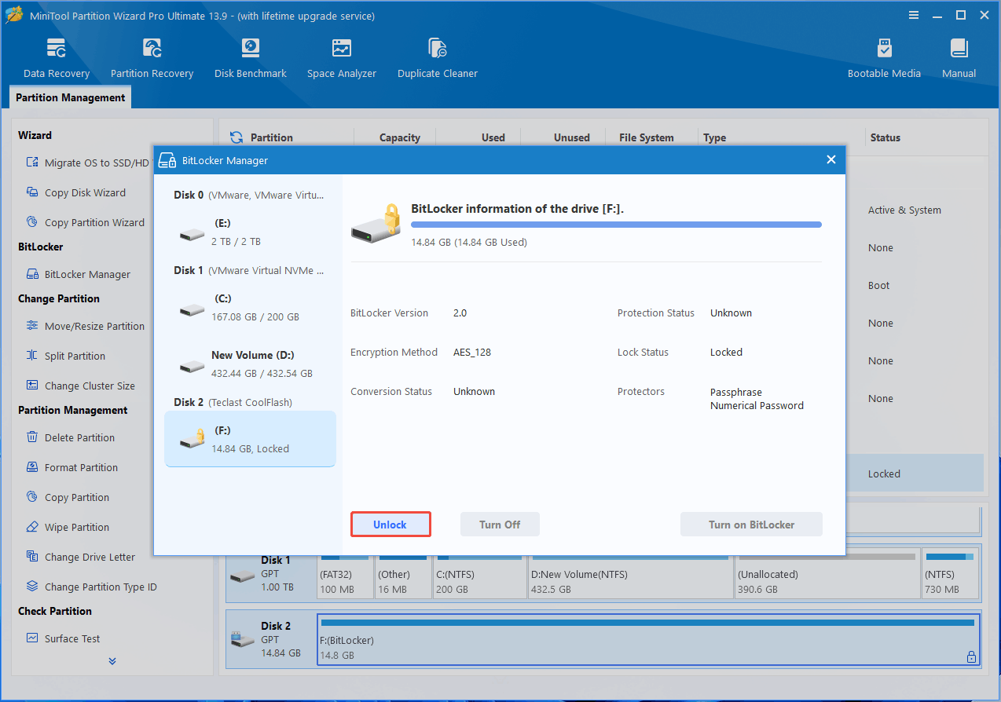Open Space Analyzer
1001x702 pixels.
[342, 59]
